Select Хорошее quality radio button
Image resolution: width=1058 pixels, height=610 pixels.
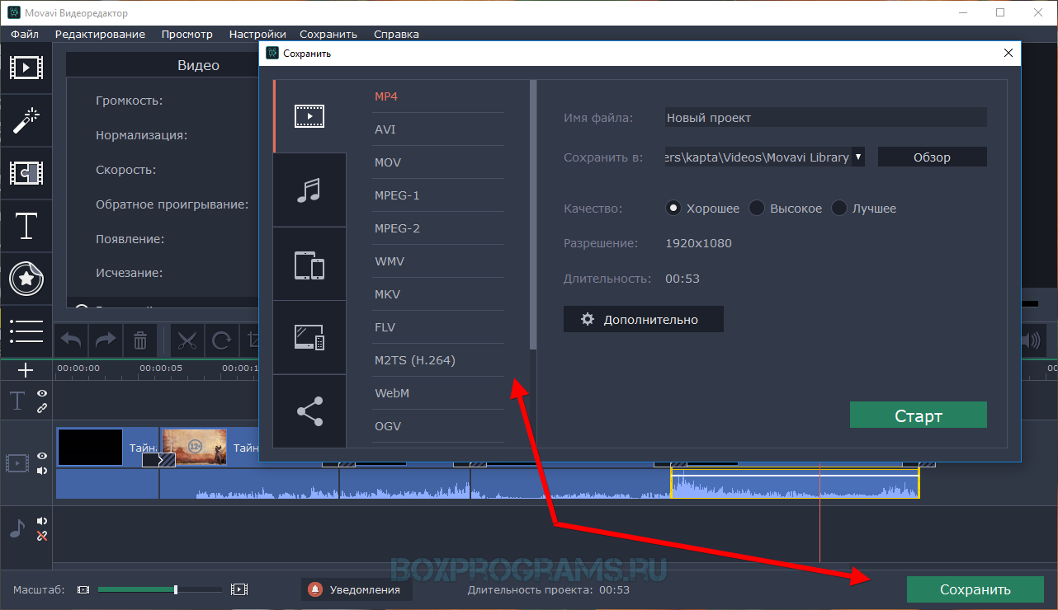[673, 209]
